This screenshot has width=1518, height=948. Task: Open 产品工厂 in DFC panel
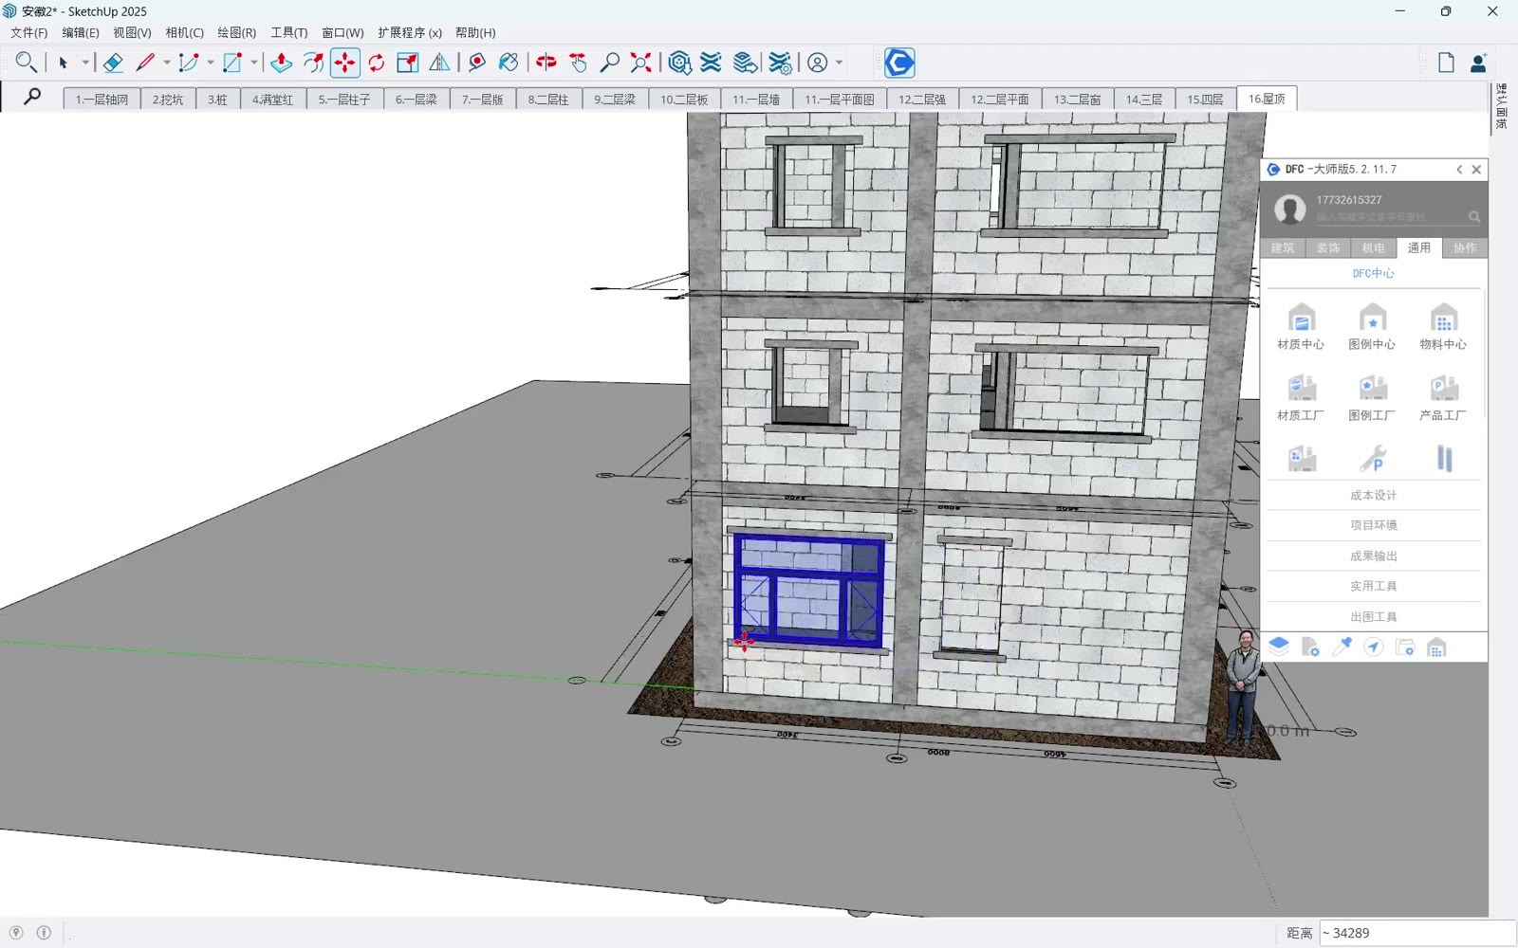coord(1443,397)
